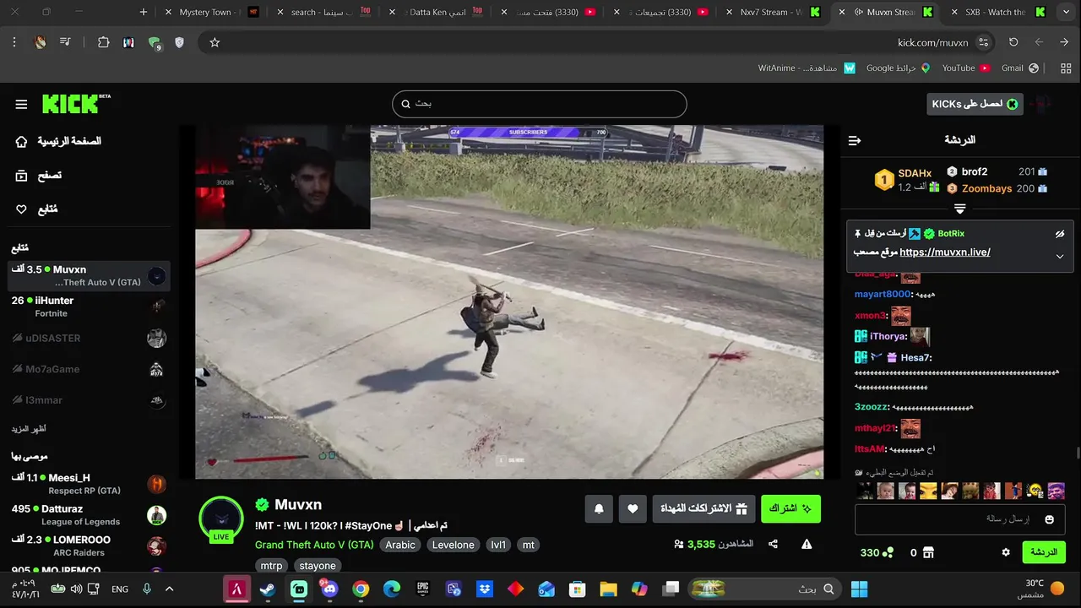The height and width of the screenshot is (608, 1081).
Task: Open the Gmail bookmark
Action: point(1020,68)
